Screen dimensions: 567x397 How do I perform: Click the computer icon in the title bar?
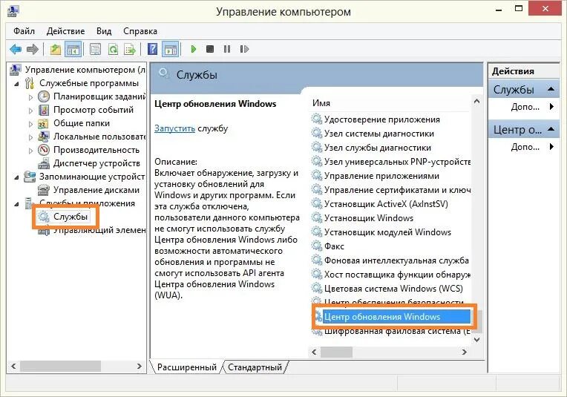point(13,11)
